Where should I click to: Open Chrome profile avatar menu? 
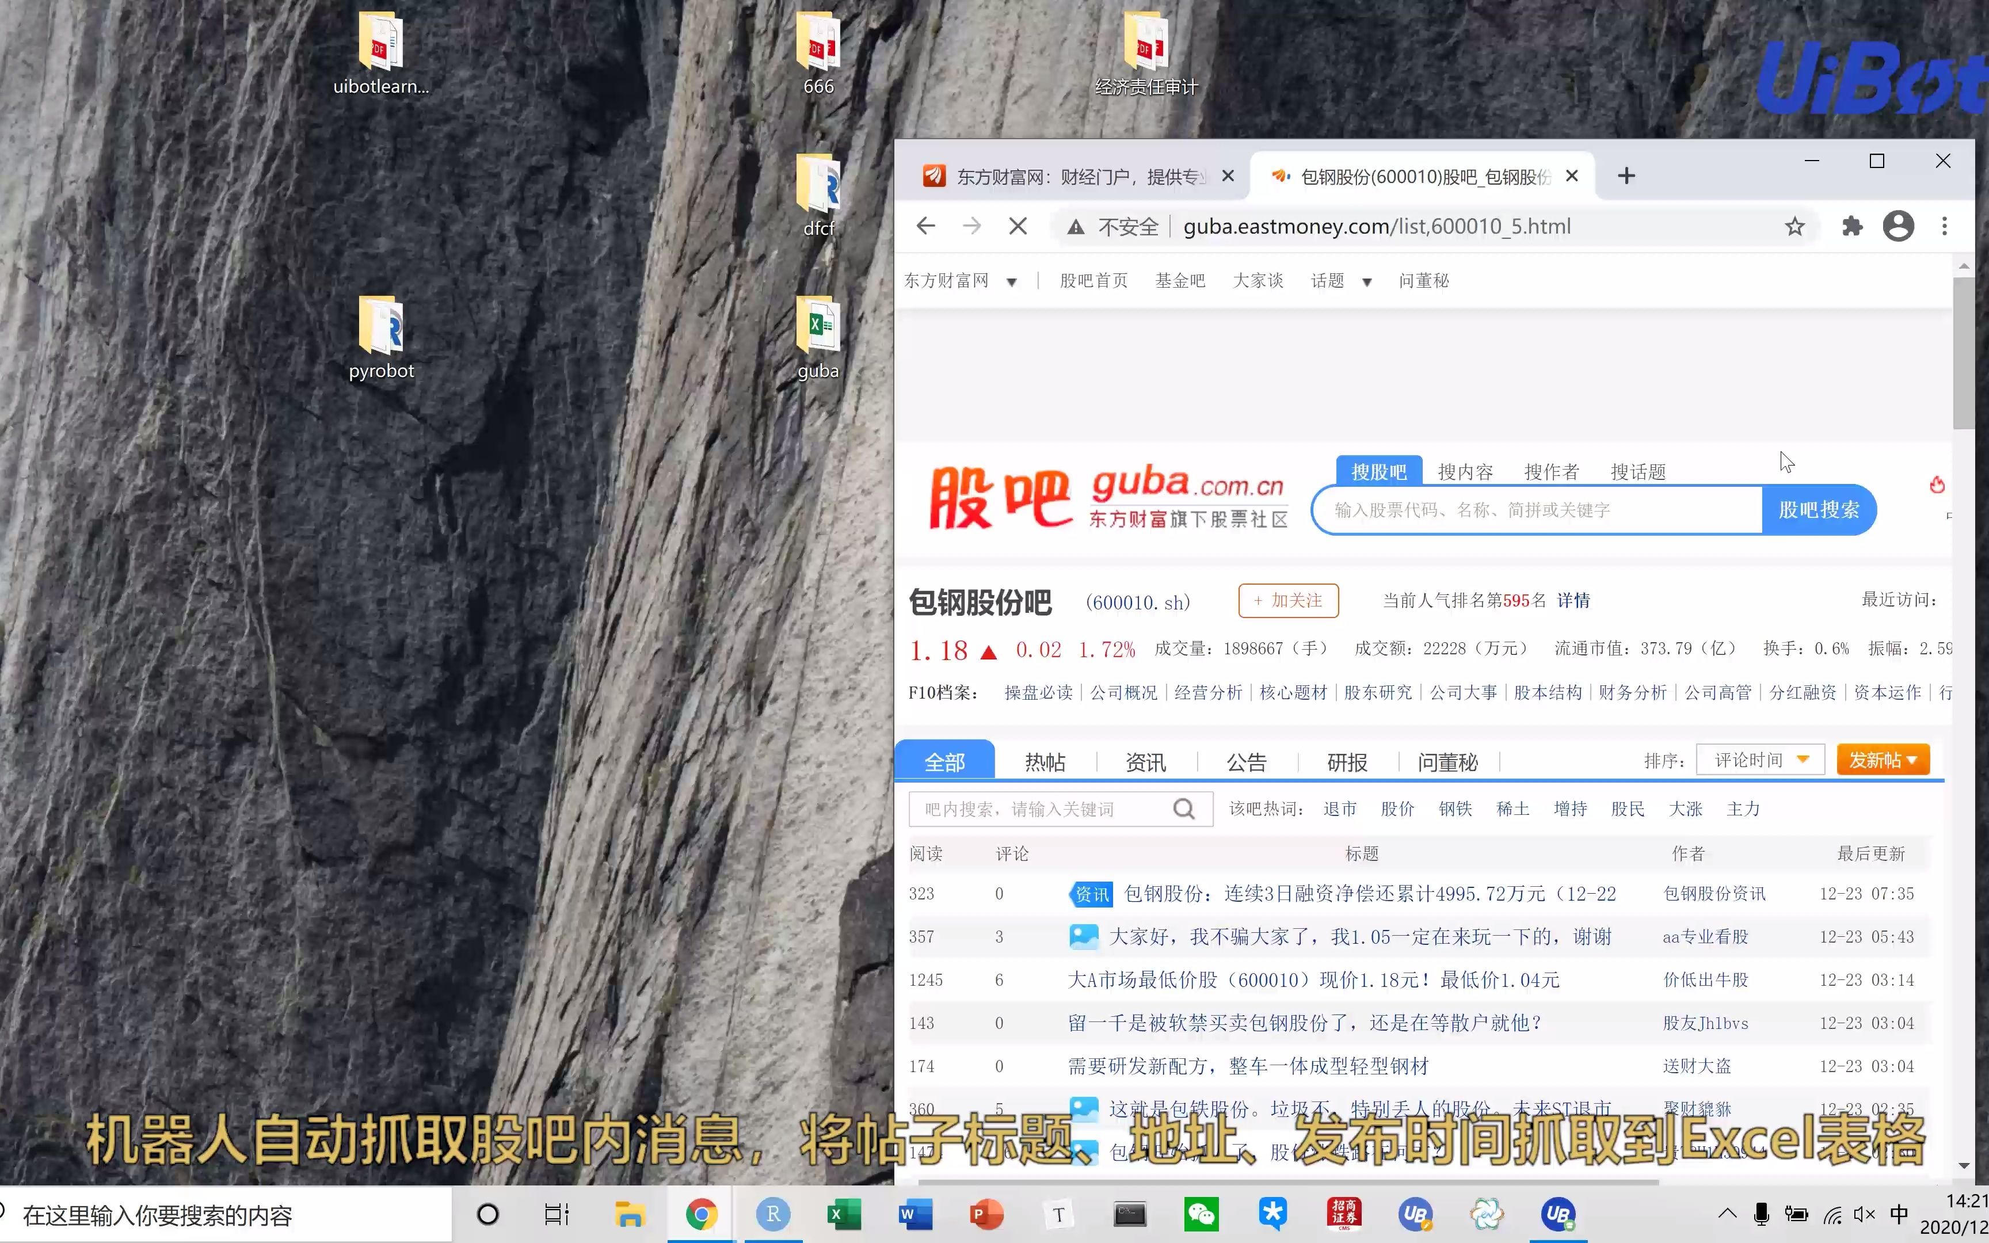(1897, 226)
